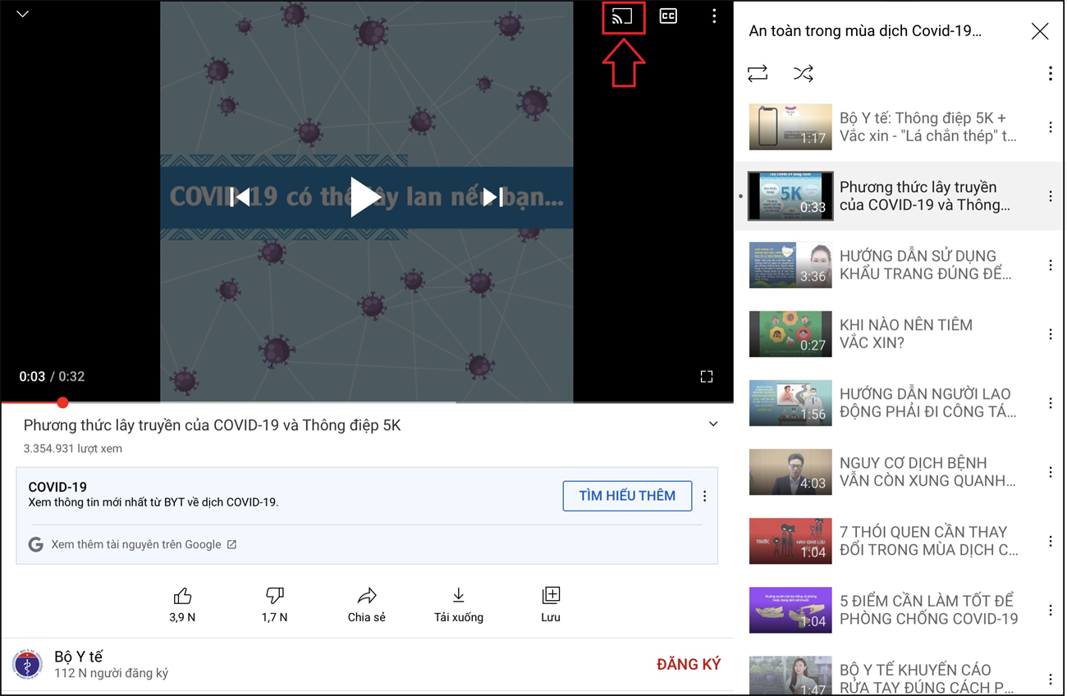Play BỘ Y TẾ KHUYẾN CÁO RỬA TAY video
The image size is (1067, 696).
click(926, 679)
